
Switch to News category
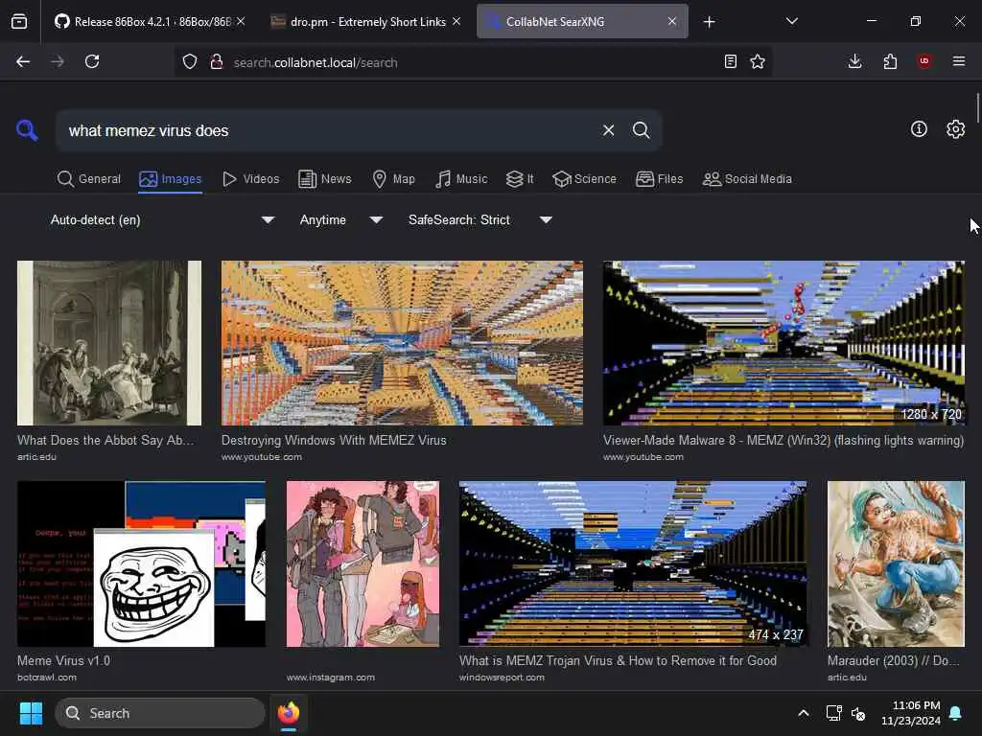[x=325, y=179]
